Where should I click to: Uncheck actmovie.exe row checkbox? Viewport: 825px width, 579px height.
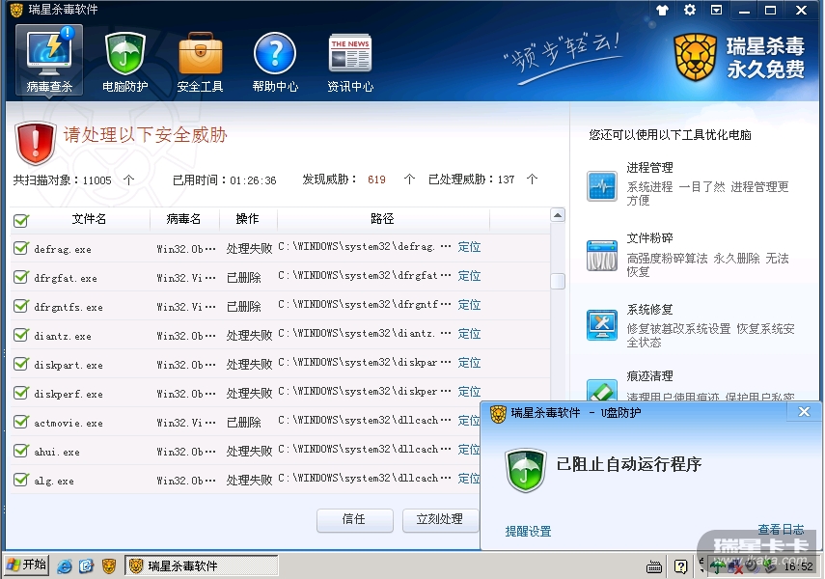pos(20,422)
